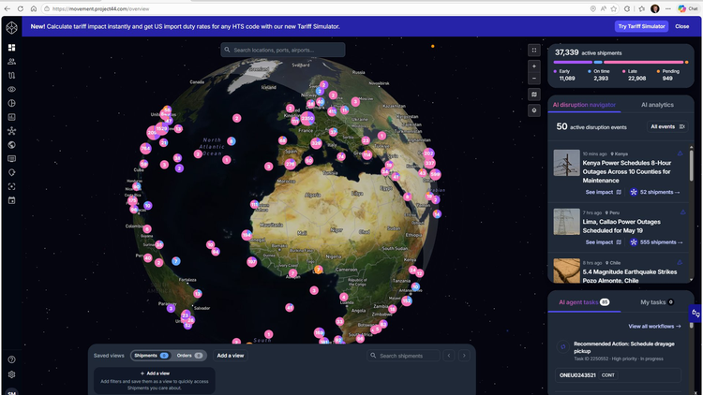
Task: Go to previous shipments page arrow
Action: [449, 356]
